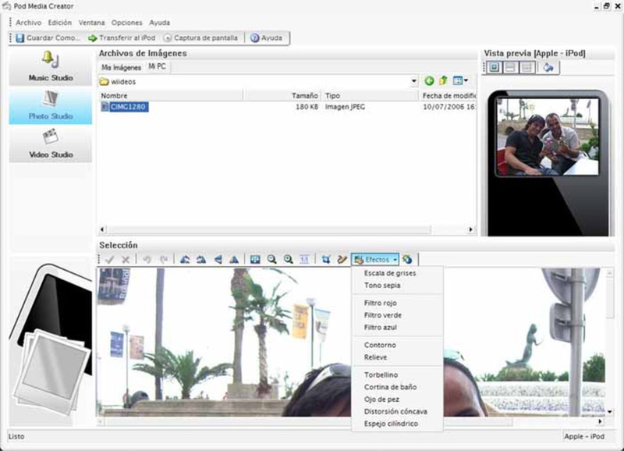Click the file list right scroll arrow

point(471,229)
